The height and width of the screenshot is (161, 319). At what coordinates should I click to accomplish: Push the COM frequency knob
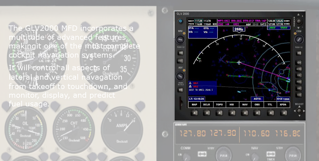(299, 39)
